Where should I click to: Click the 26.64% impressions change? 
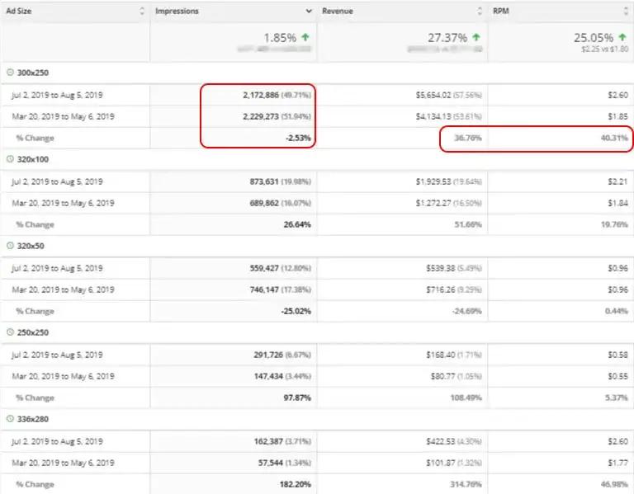(x=297, y=224)
